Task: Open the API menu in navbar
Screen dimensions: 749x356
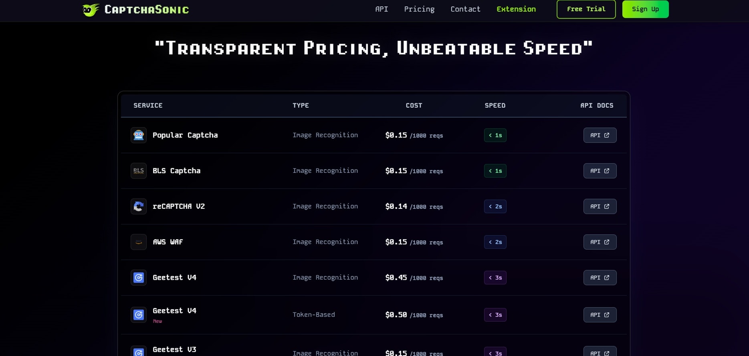Action: (382, 9)
